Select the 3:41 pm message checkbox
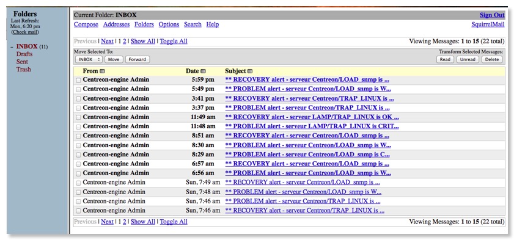This screenshot has width=514, height=240. tap(78, 99)
